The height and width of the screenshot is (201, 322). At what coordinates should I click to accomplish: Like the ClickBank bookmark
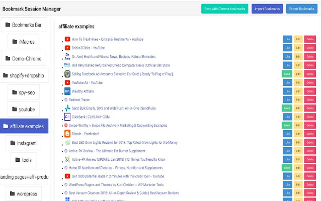[288, 117]
